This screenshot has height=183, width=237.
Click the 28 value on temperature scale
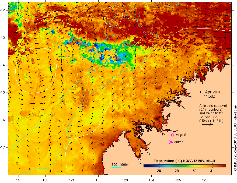(x=159, y=171)
